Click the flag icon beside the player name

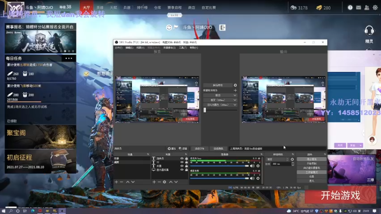point(176,27)
